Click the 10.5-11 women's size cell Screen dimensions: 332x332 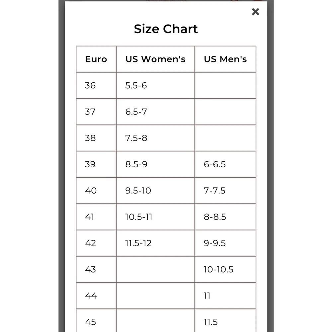point(155,216)
